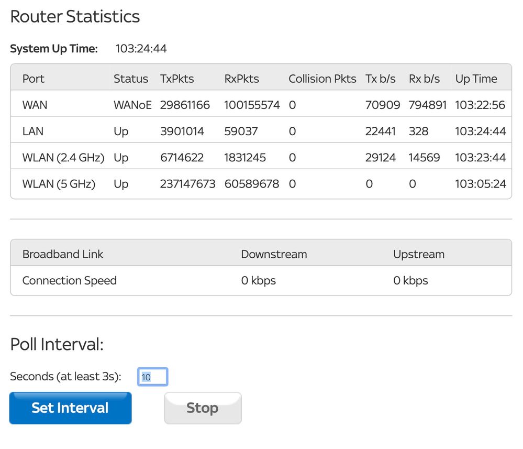Click the WLAN (2.4 GHz) row label

click(x=63, y=157)
